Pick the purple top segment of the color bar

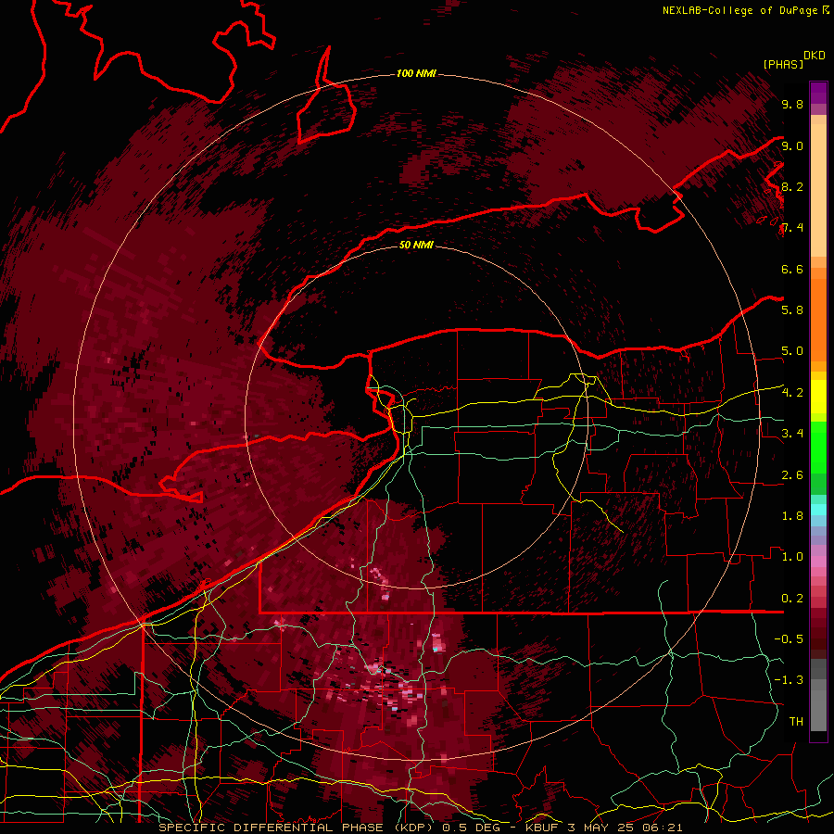(x=818, y=93)
